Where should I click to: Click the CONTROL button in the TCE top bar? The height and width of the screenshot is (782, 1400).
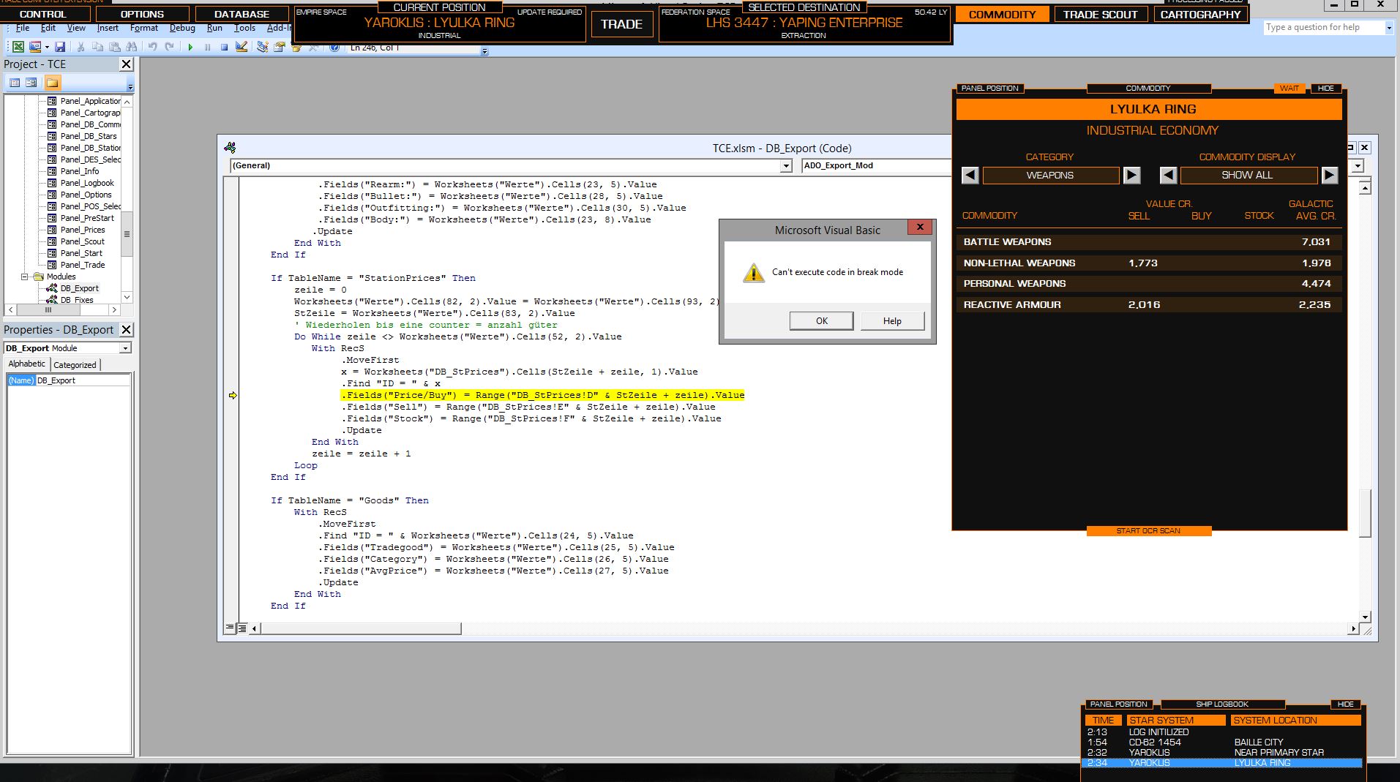point(43,14)
